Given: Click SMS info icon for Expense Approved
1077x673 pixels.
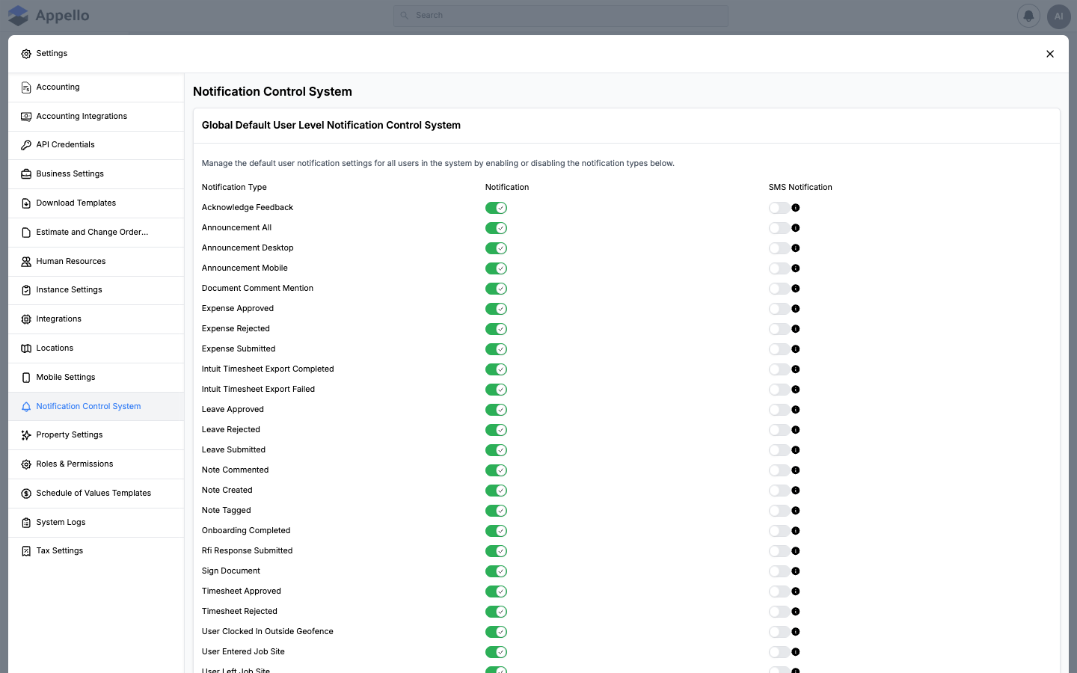Looking at the screenshot, I should tap(796, 309).
